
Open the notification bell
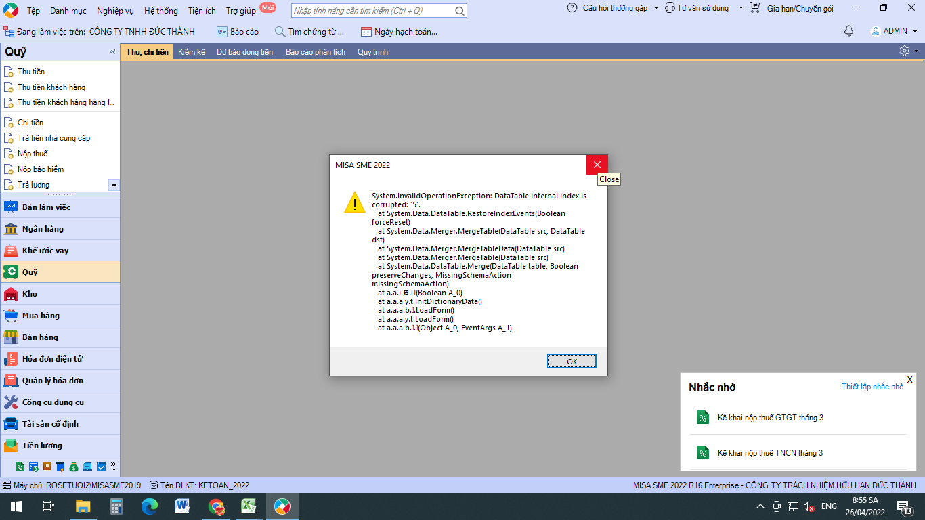(848, 31)
